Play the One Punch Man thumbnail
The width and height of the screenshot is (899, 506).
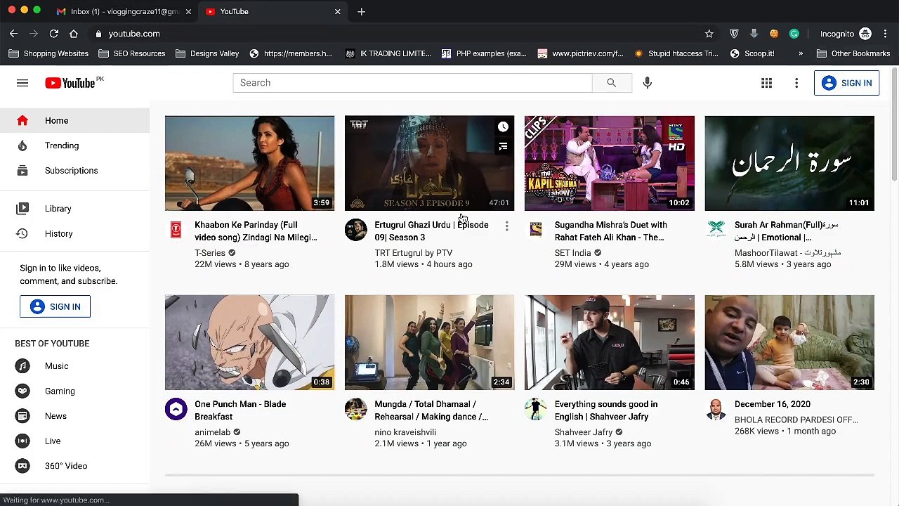tap(249, 342)
